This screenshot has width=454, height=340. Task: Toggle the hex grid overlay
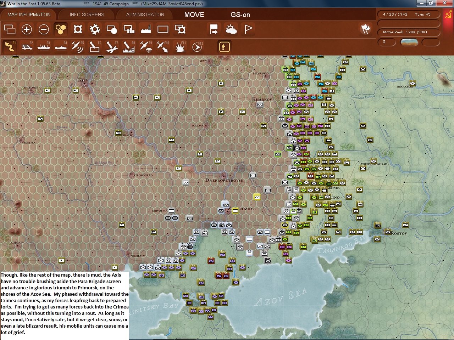tap(61, 29)
